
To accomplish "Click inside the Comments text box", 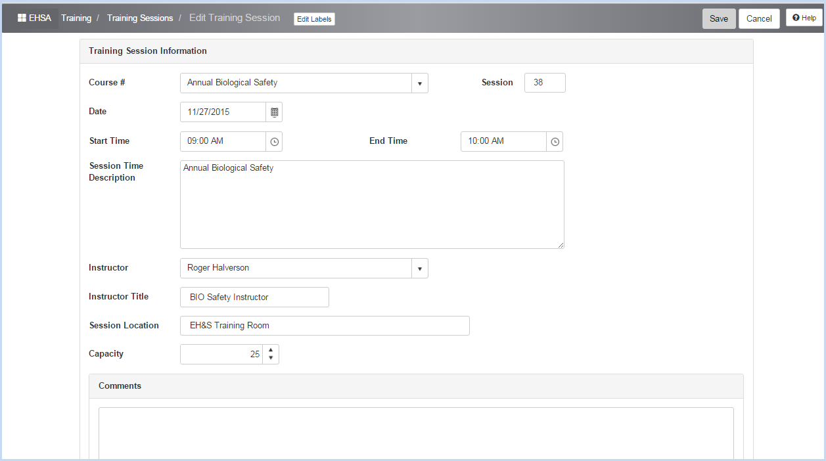I will click(416, 433).
